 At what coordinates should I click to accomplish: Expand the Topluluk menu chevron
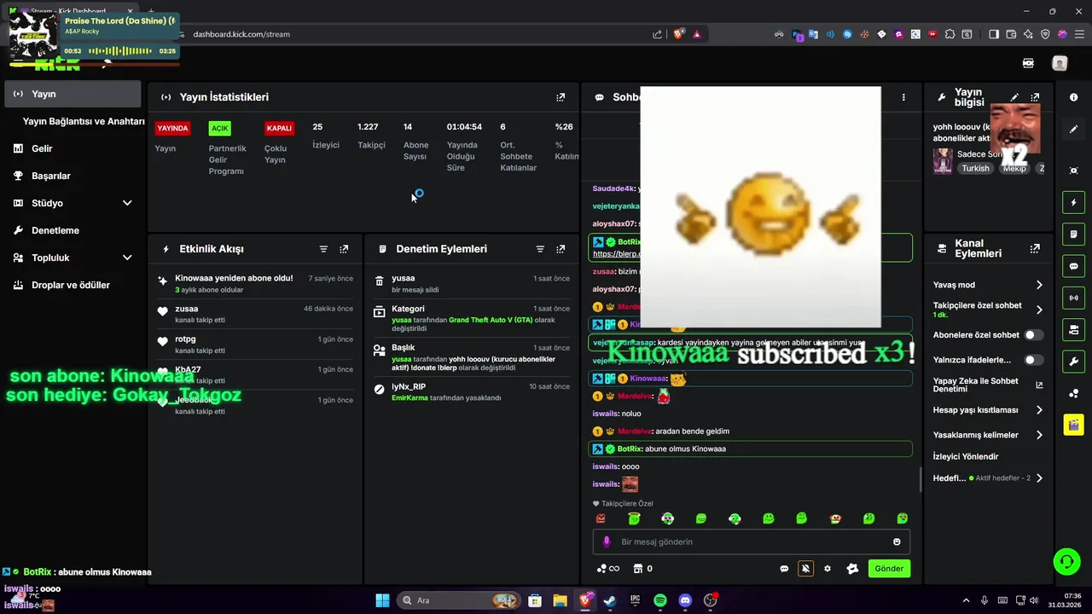[127, 258]
